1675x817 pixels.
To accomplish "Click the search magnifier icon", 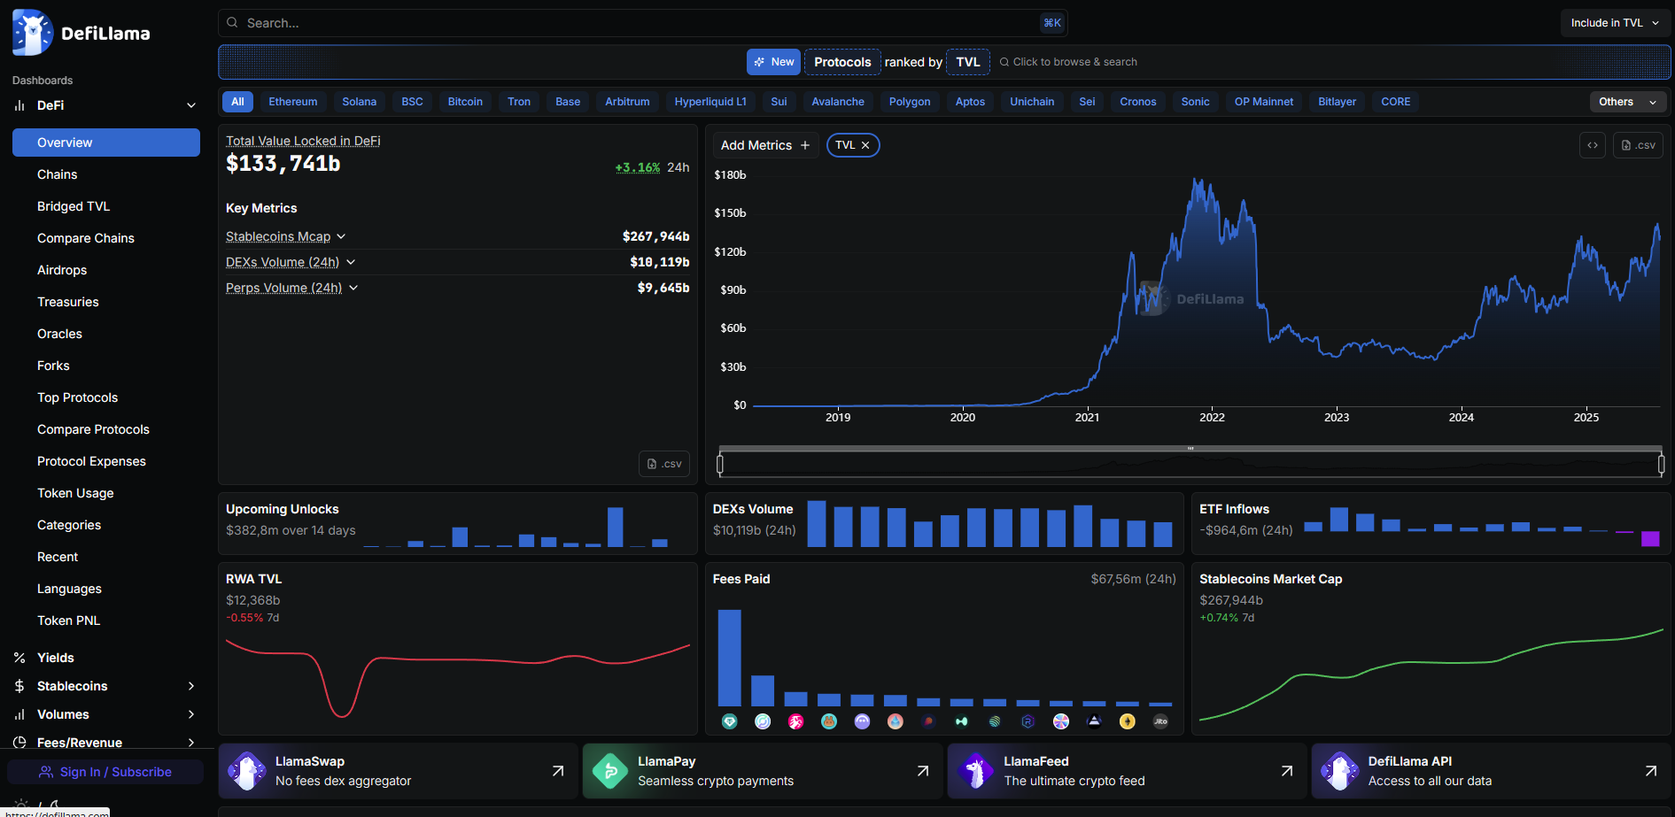I will pyautogui.click(x=232, y=23).
